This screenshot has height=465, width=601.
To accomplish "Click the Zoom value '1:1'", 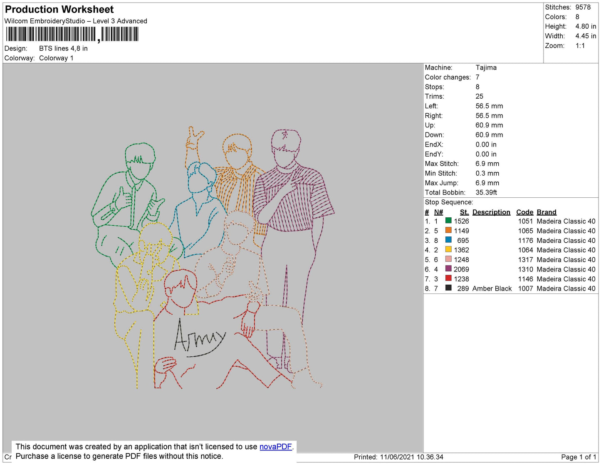I will (x=580, y=46).
